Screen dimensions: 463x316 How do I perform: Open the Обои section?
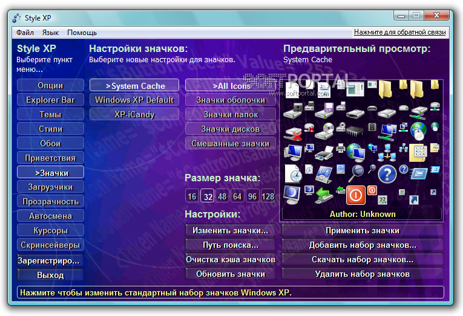point(50,143)
